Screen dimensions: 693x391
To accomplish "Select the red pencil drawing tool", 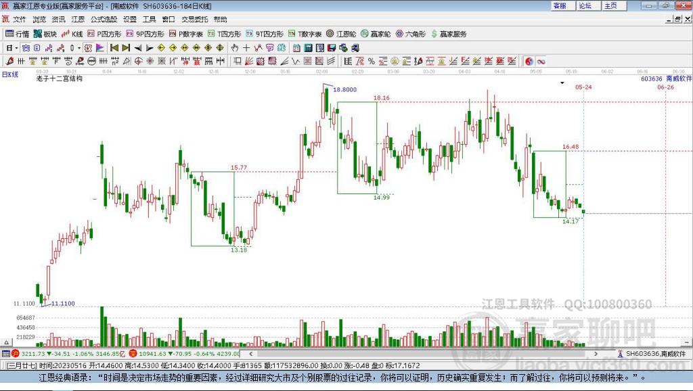I will coord(9,62).
